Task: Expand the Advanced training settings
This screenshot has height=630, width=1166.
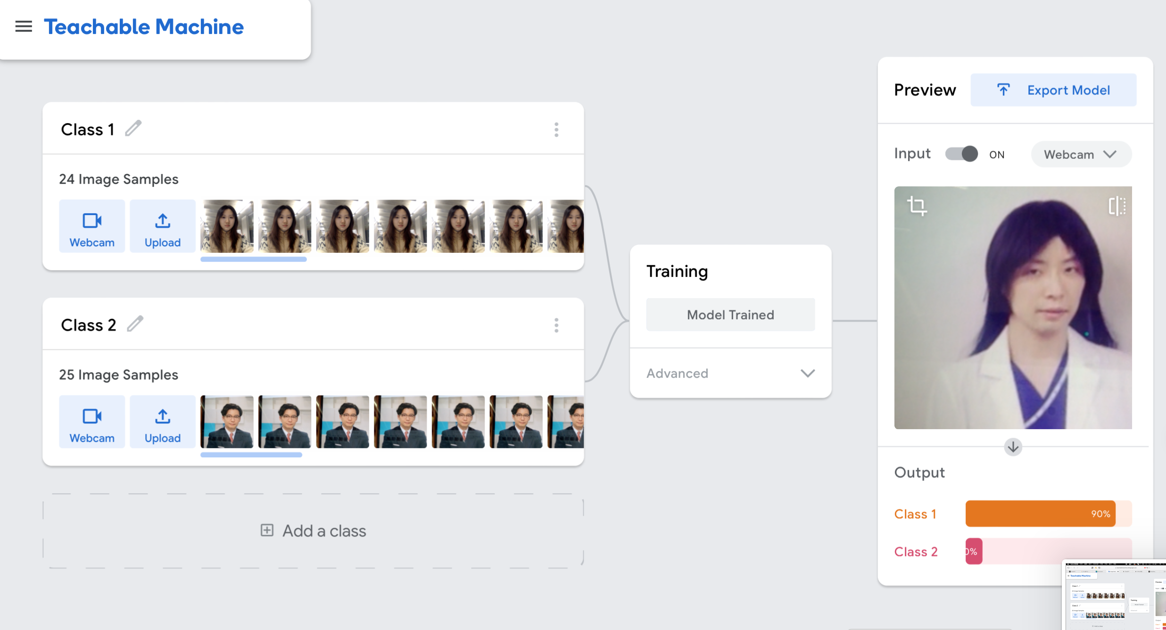Action: [730, 373]
